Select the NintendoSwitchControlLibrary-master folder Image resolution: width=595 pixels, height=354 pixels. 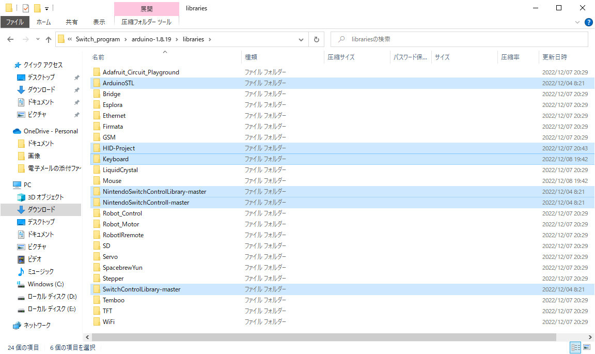click(x=154, y=192)
